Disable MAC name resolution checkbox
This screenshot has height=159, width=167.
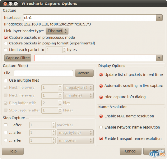pos(101,116)
